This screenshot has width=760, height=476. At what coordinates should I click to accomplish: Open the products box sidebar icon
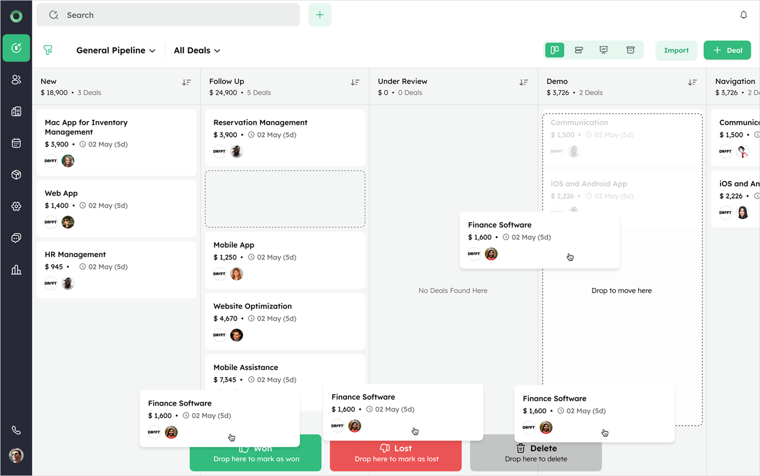point(16,175)
